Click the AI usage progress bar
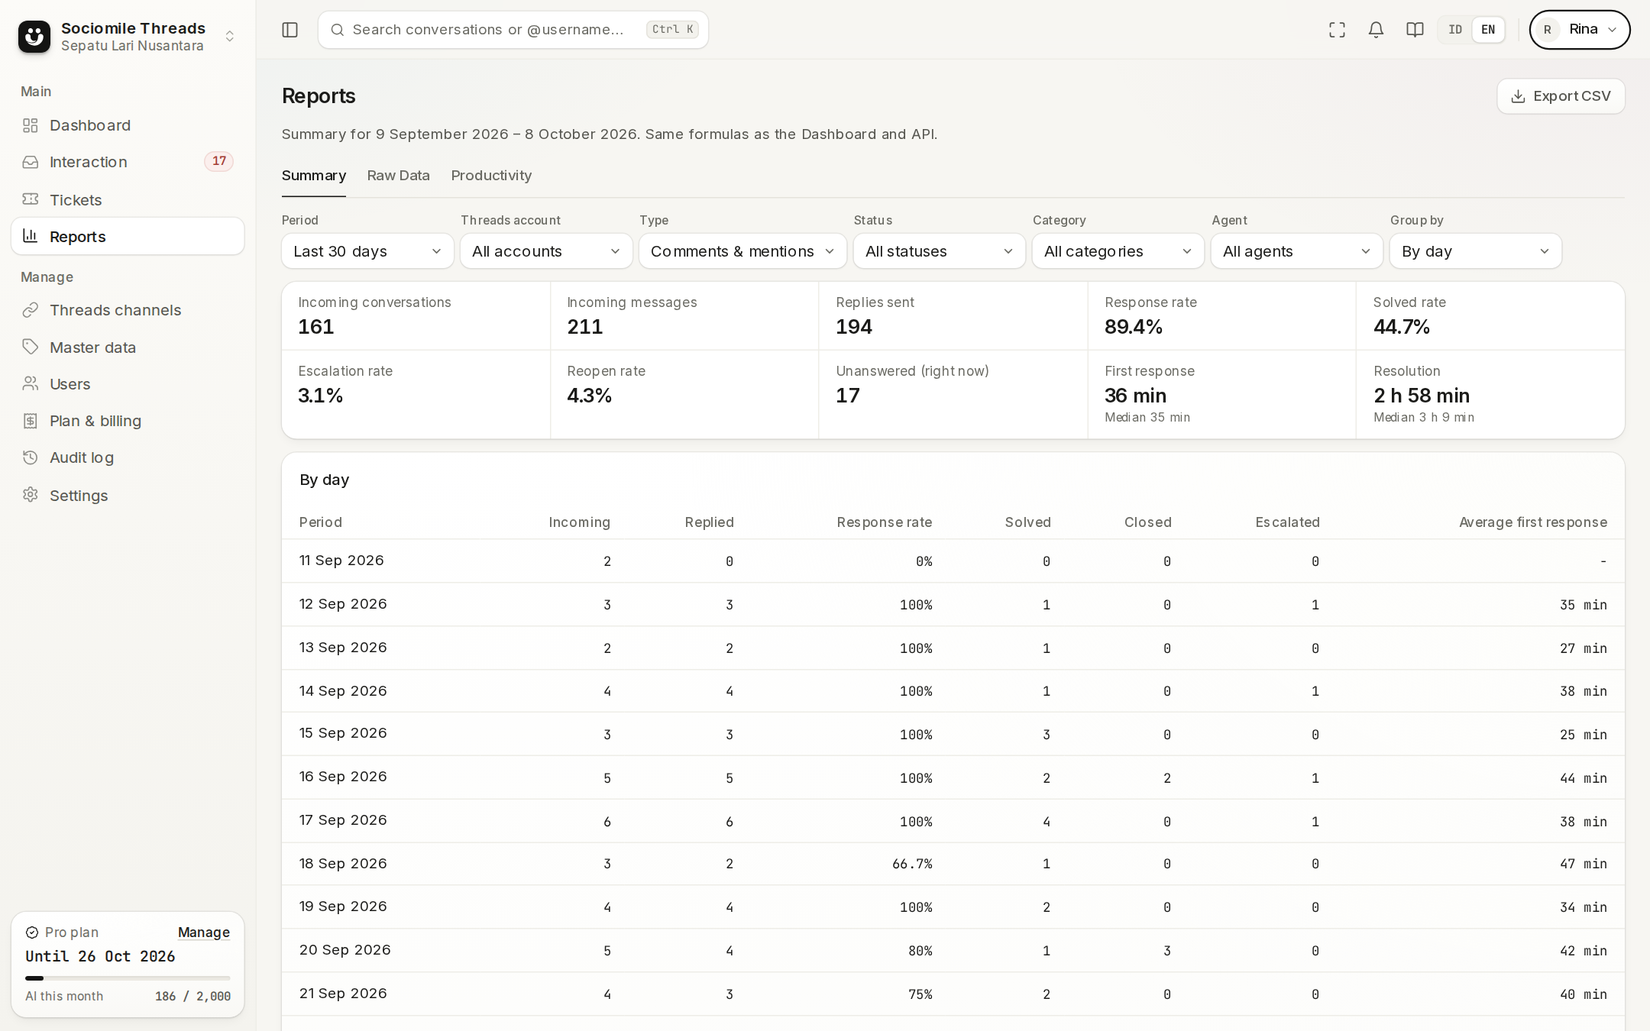 point(128,978)
